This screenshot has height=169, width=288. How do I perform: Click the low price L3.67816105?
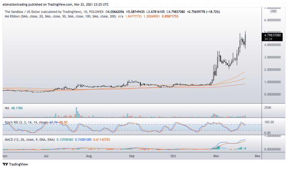point(155,12)
